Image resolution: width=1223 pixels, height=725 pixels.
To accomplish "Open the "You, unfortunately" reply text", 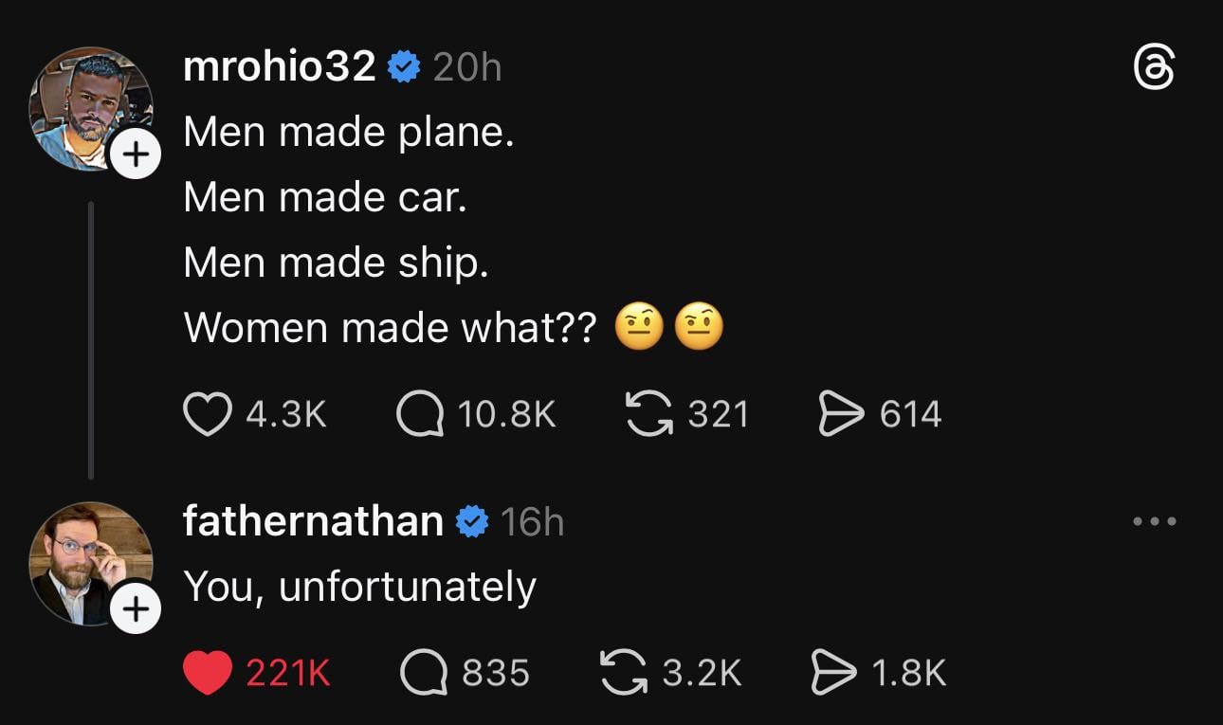I will tap(359, 587).
